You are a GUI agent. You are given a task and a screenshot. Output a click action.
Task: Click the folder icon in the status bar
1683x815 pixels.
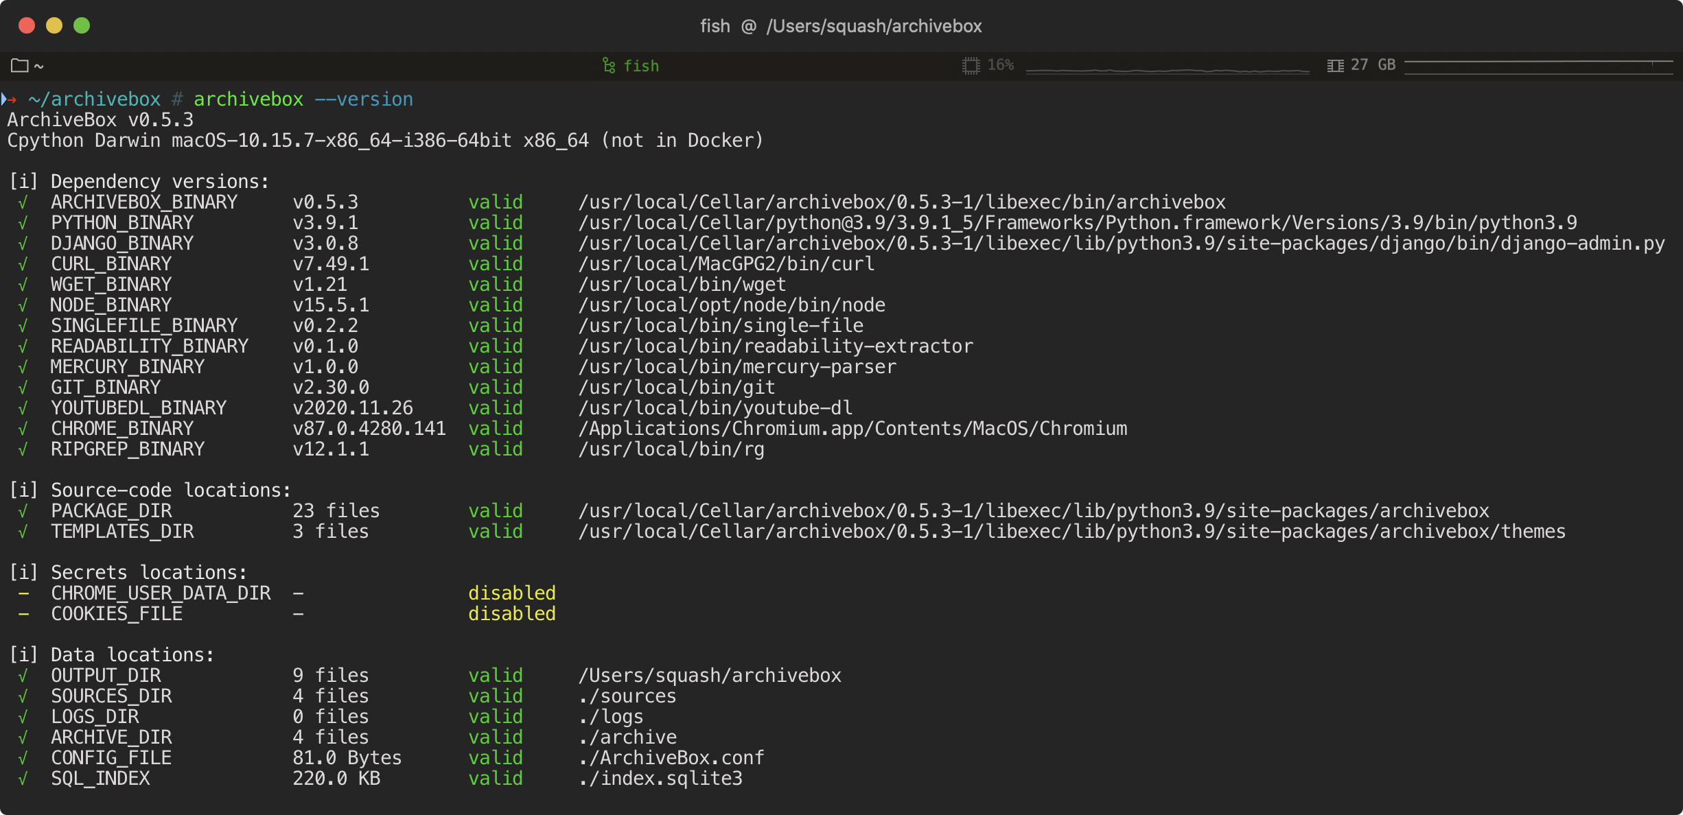coord(19,65)
